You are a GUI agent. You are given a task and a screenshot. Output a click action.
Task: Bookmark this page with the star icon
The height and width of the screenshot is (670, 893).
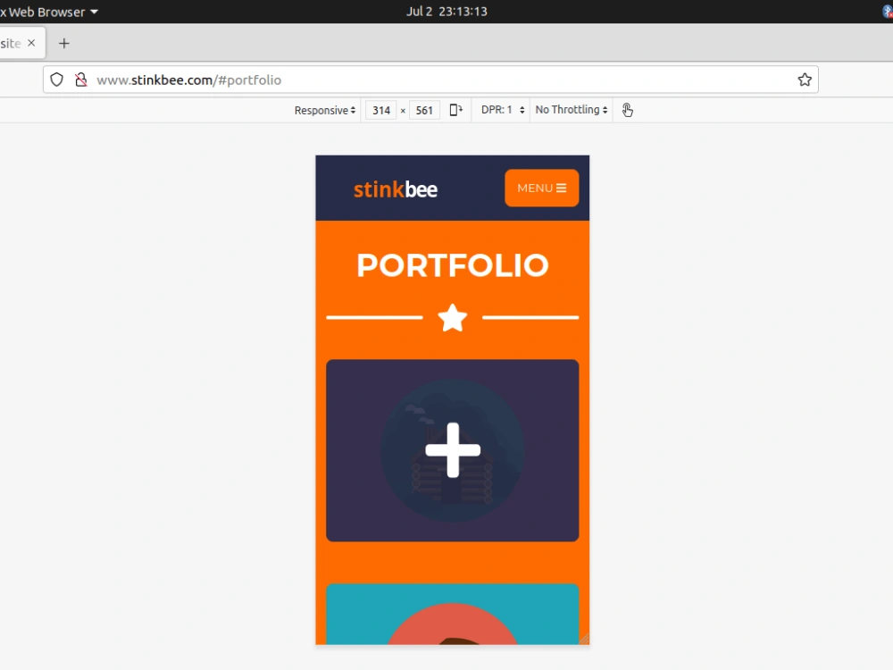[805, 80]
